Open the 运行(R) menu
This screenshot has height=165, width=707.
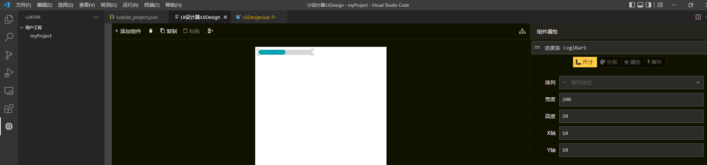(x=130, y=5)
